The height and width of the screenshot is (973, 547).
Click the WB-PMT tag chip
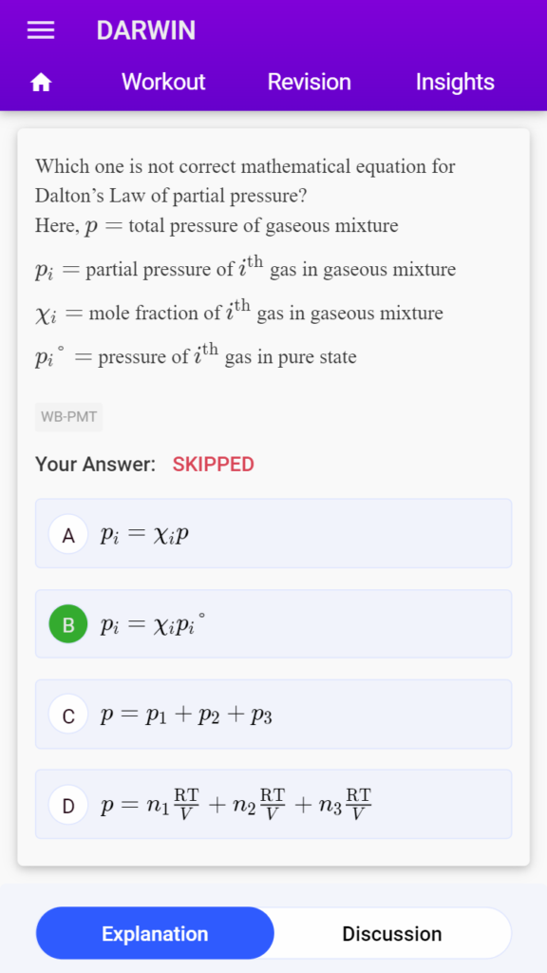68,417
